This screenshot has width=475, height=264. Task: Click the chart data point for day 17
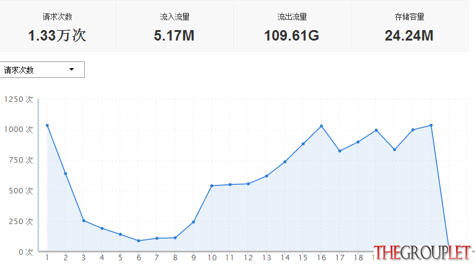(340, 151)
